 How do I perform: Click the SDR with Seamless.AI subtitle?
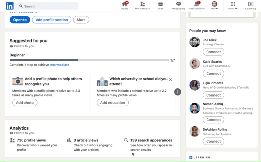216,66
